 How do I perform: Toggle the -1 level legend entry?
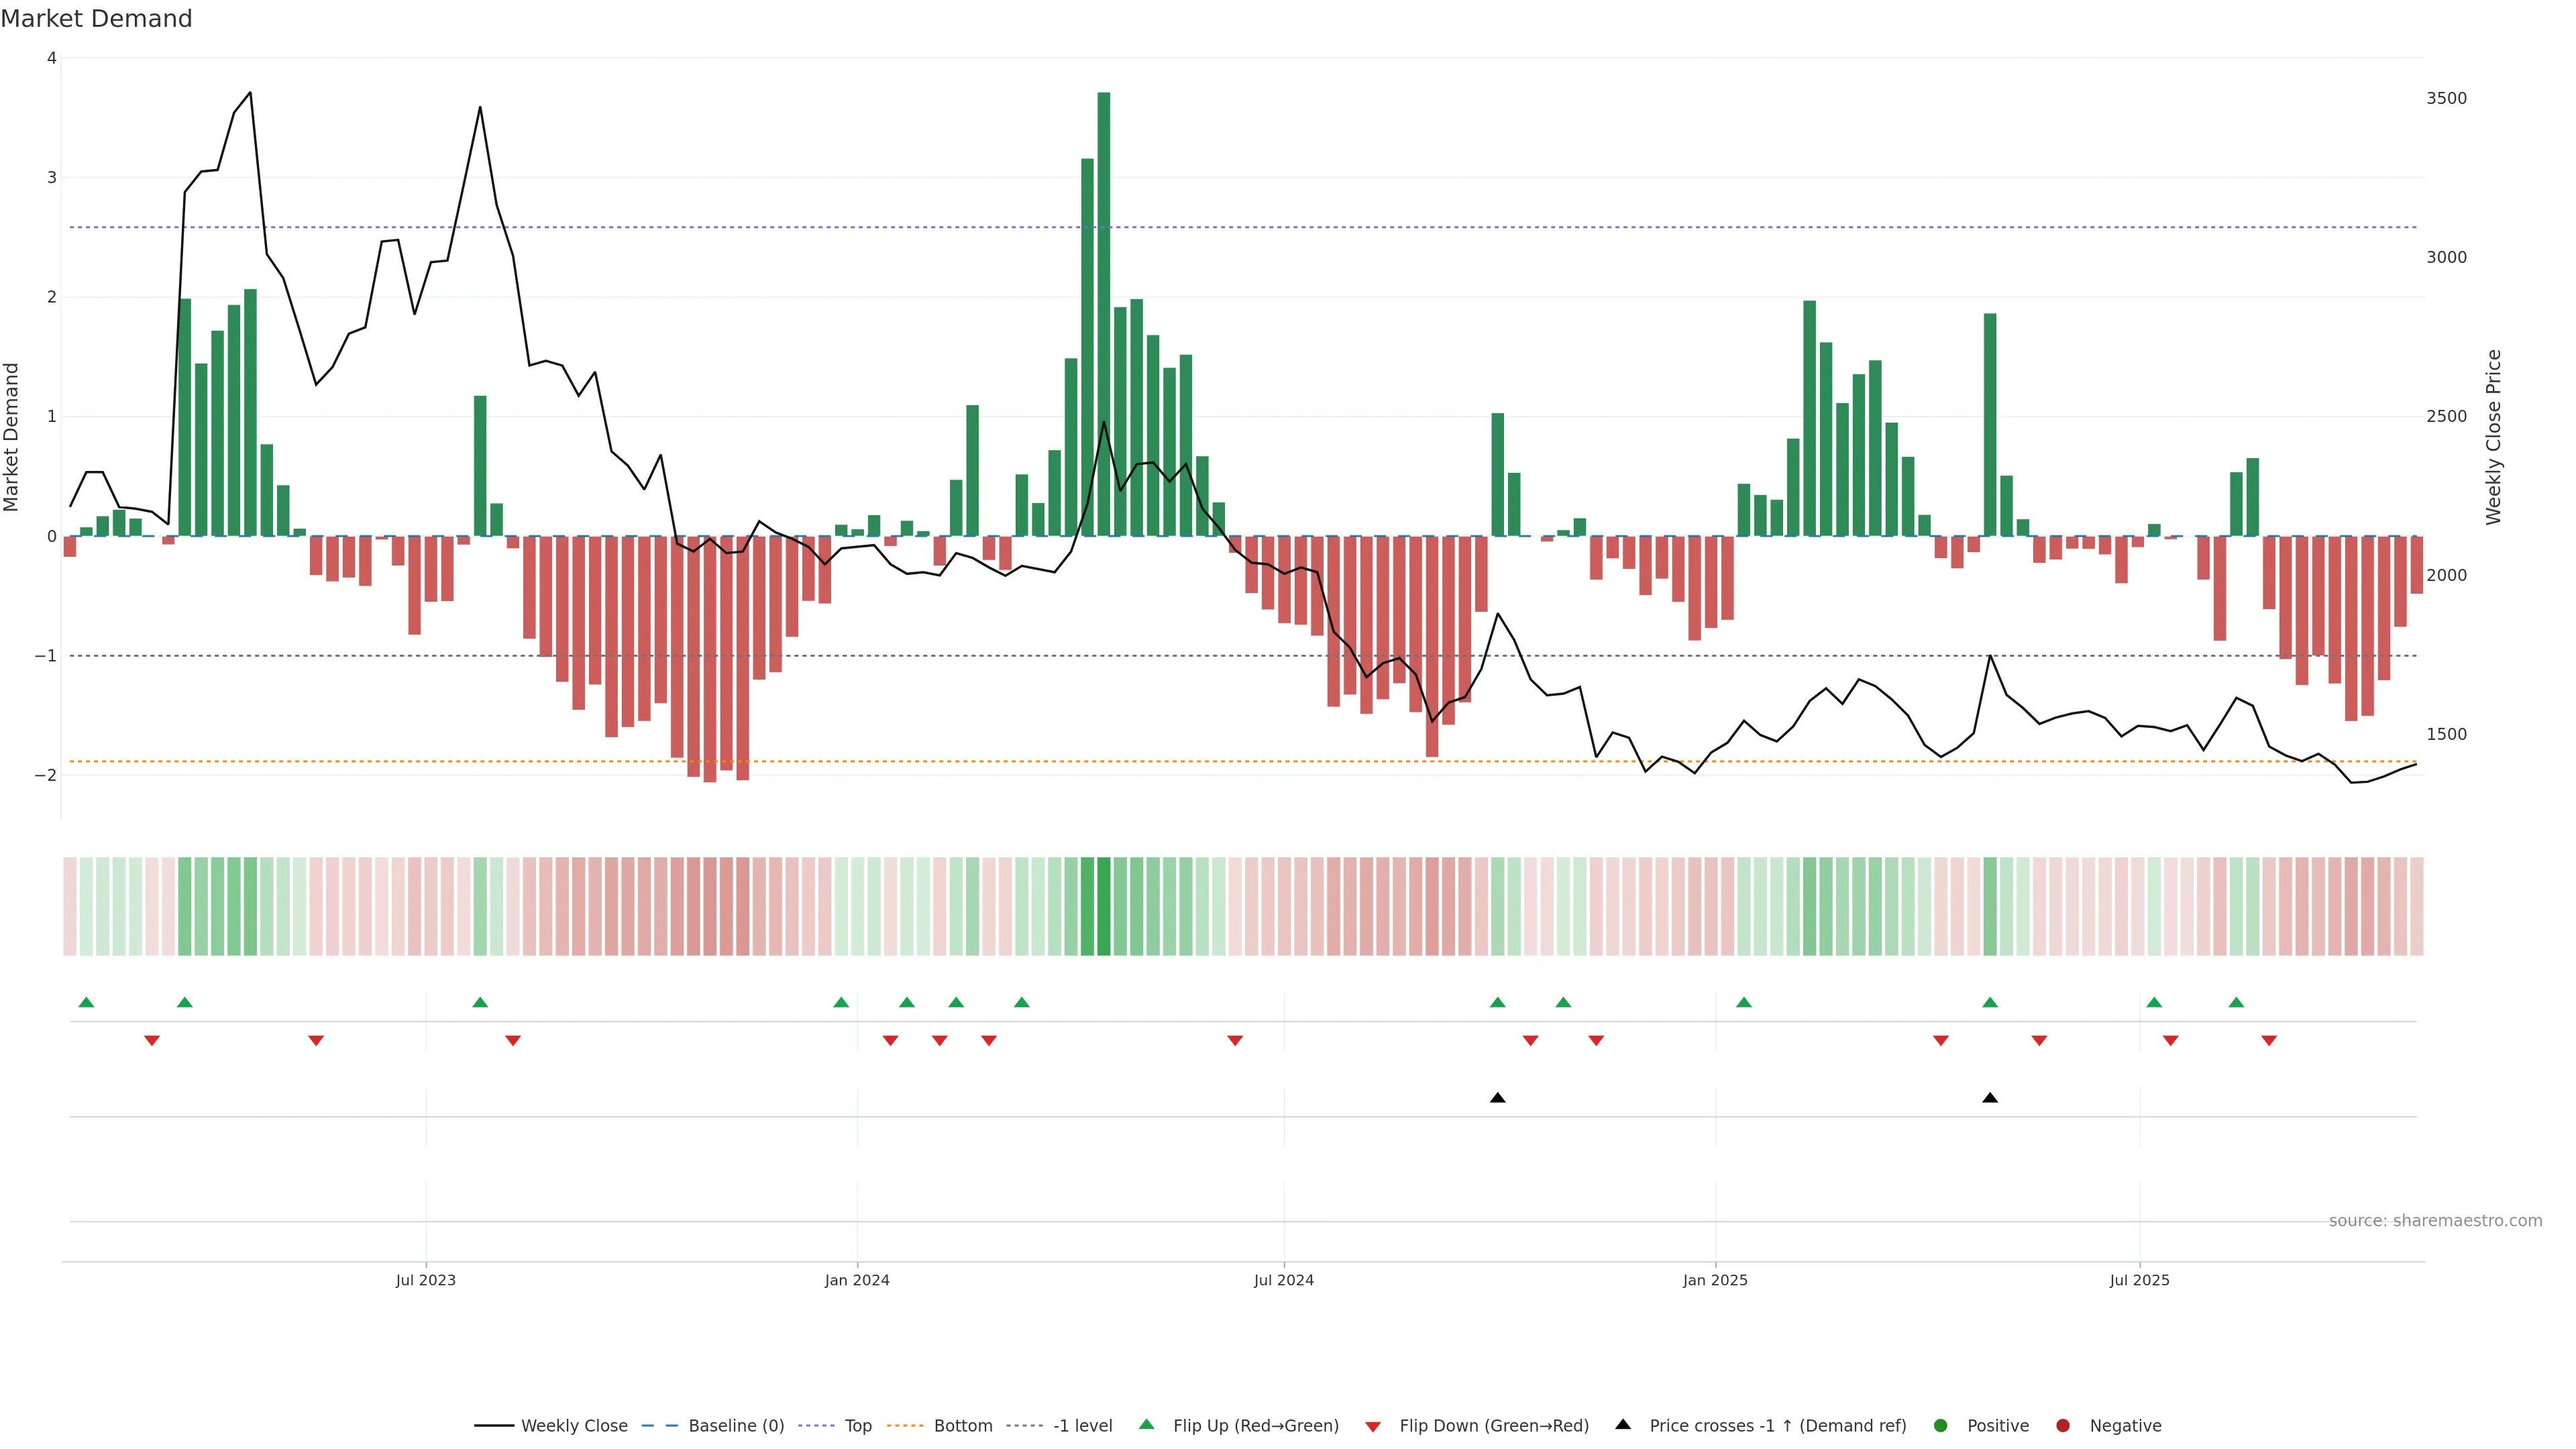1082,1425
